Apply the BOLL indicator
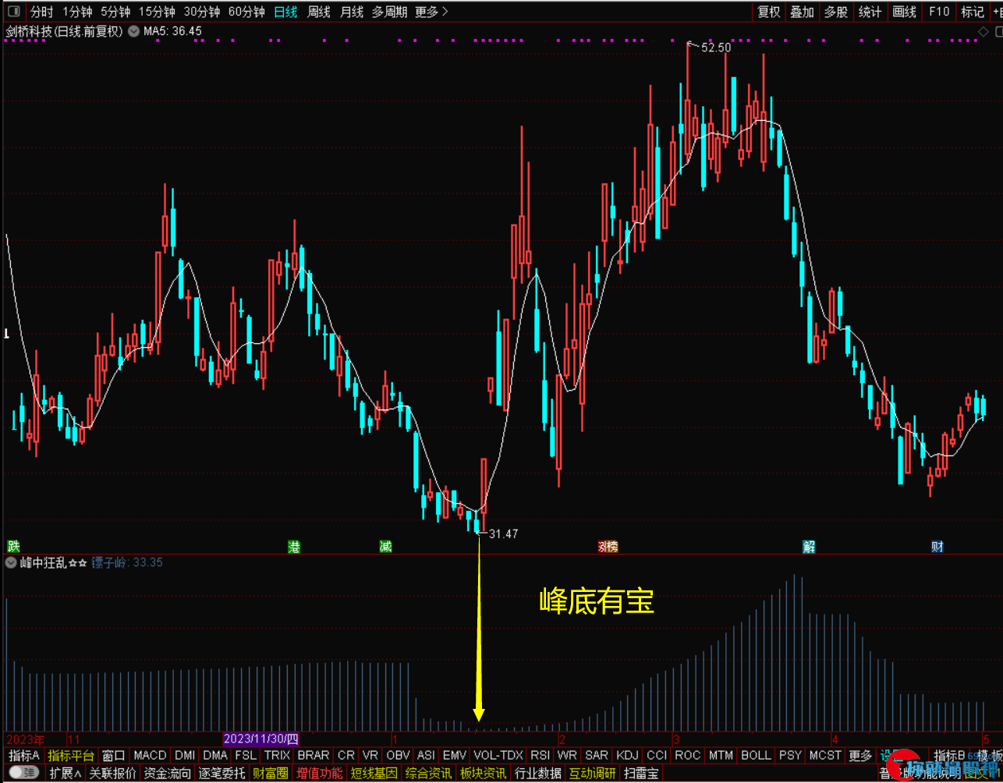Viewport: 1003px width, 783px height. 756,755
